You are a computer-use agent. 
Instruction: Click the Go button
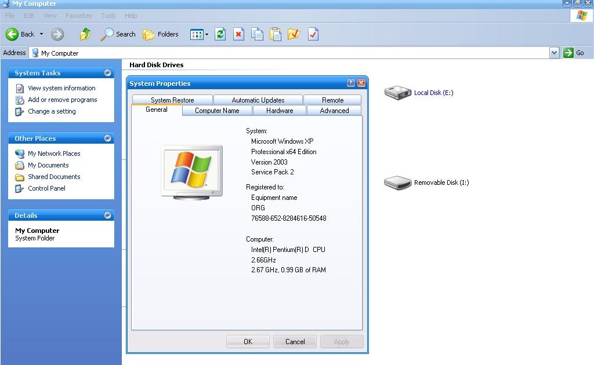574,53
